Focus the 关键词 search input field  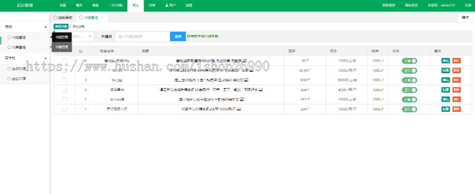[142, 36]
